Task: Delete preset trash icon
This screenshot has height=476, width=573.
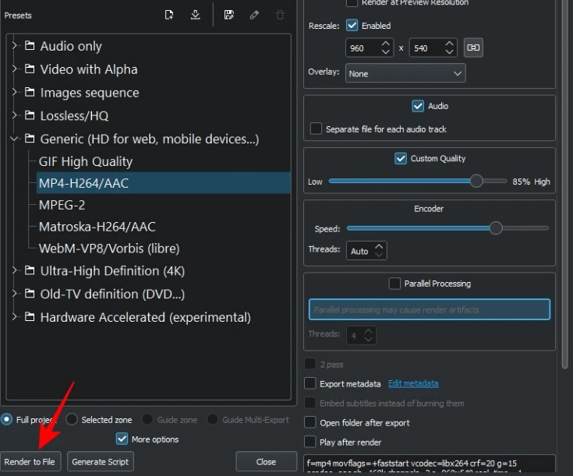Action: 280,15
